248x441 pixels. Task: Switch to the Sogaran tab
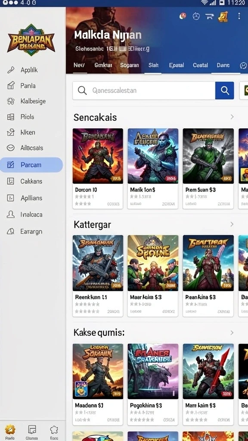(x=130, y=65)
